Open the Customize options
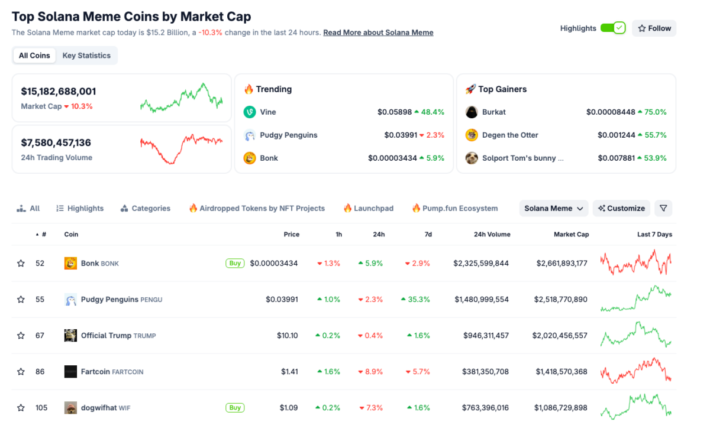710x425 pixels. (x=621, y=208)
